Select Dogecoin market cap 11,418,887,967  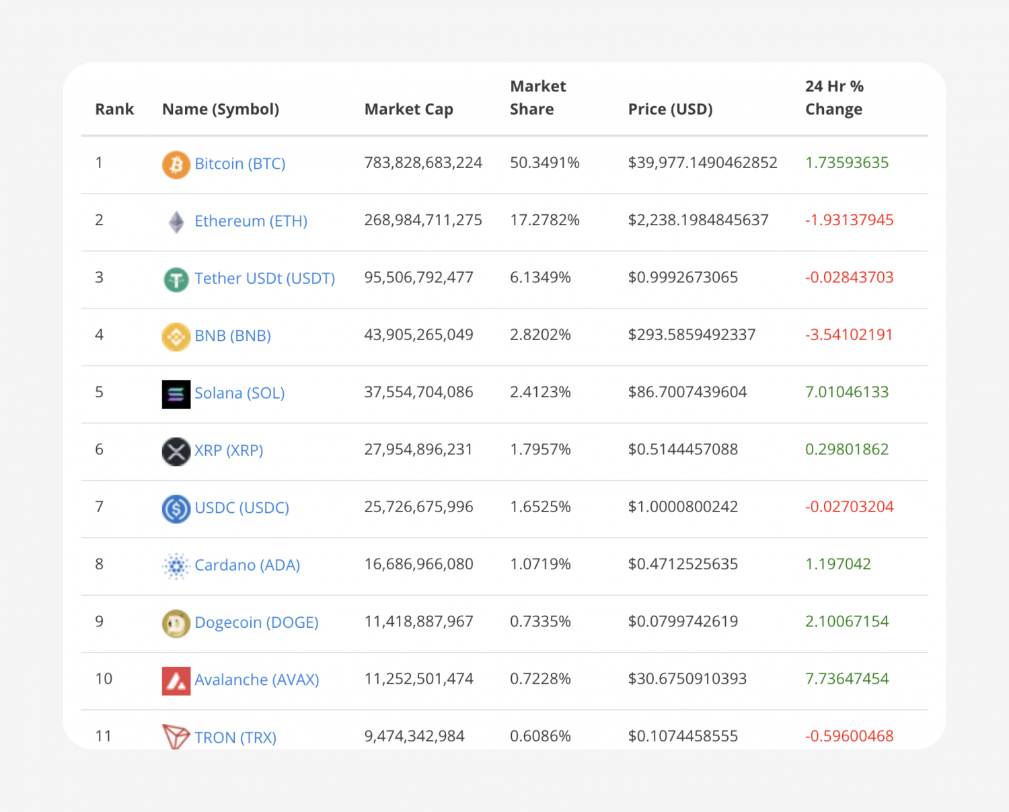pyautogui.click(x=419, y=621)
